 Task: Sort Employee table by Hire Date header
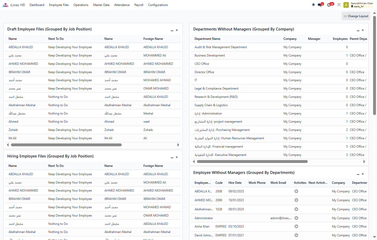pos(235,183)
